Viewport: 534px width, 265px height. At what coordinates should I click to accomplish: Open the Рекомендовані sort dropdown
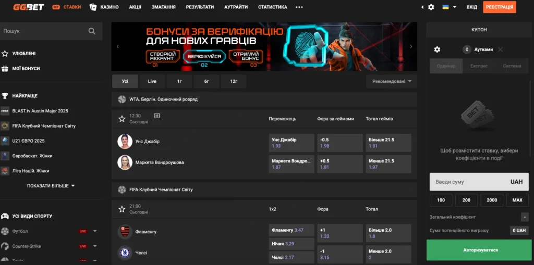(x=392, y=81)
